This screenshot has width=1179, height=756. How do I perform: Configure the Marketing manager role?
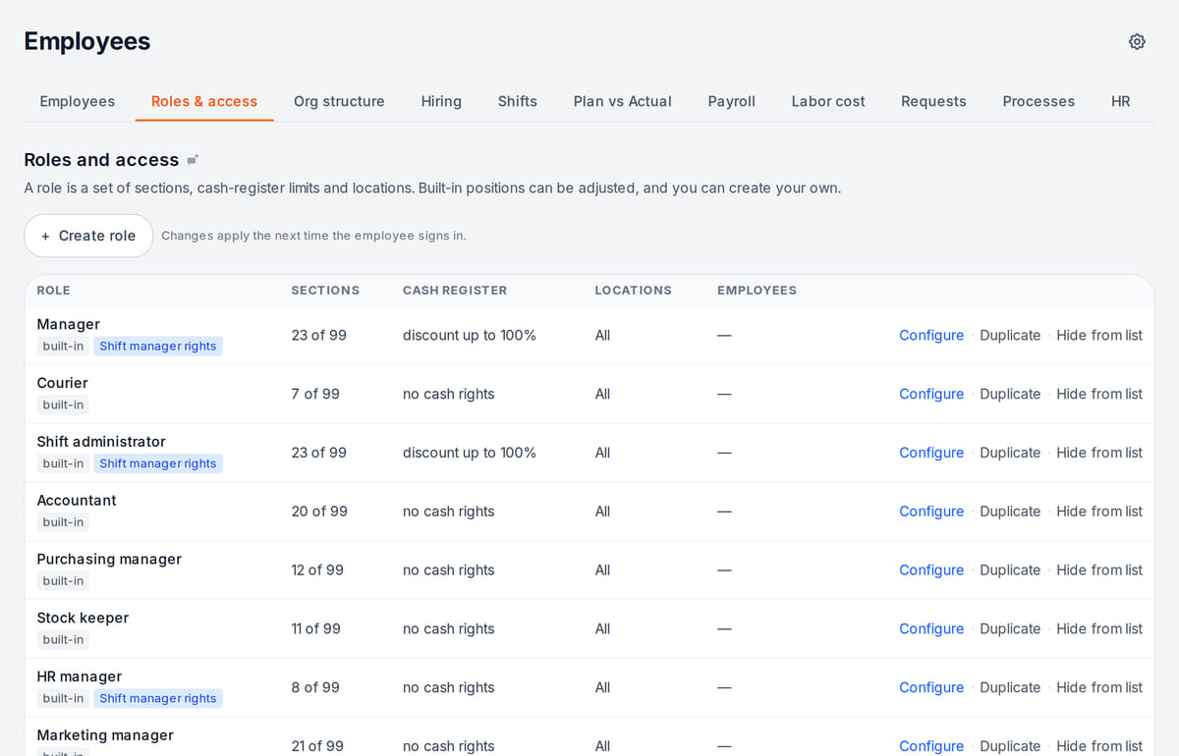pos(931,746)
